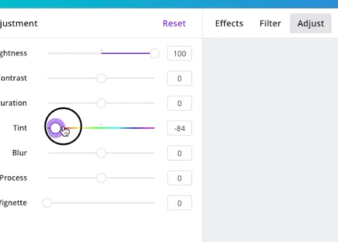The height and width of the screenshot is (242, 338).
Task: Click the purple end of Tint track
Action: click(x=150, y=128)
